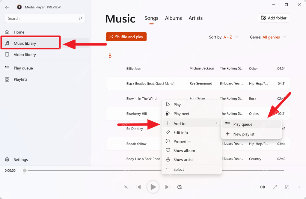This screenshot has height=199, width=306.
Task: Select the Blueberry Hill song
Action: coord(136,114)
